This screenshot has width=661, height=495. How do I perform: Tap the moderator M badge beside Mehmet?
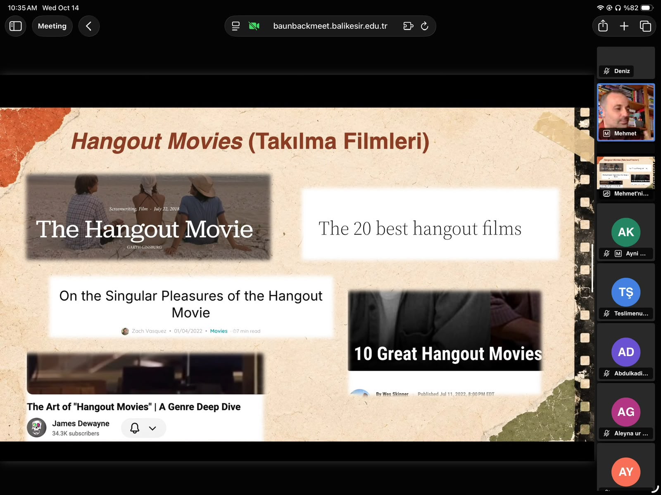(x=606, y=133)
